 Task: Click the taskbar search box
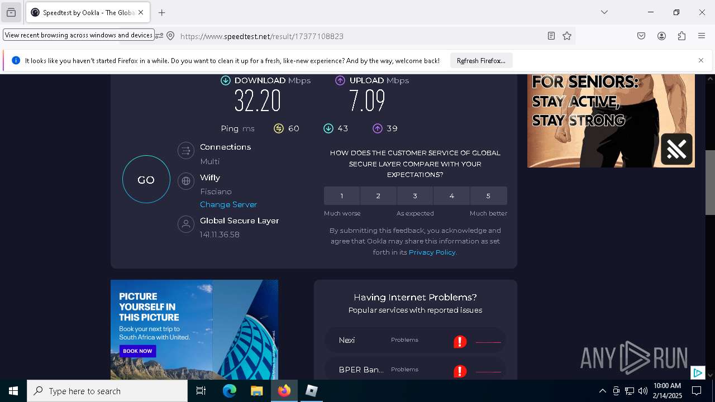(107, 391)
